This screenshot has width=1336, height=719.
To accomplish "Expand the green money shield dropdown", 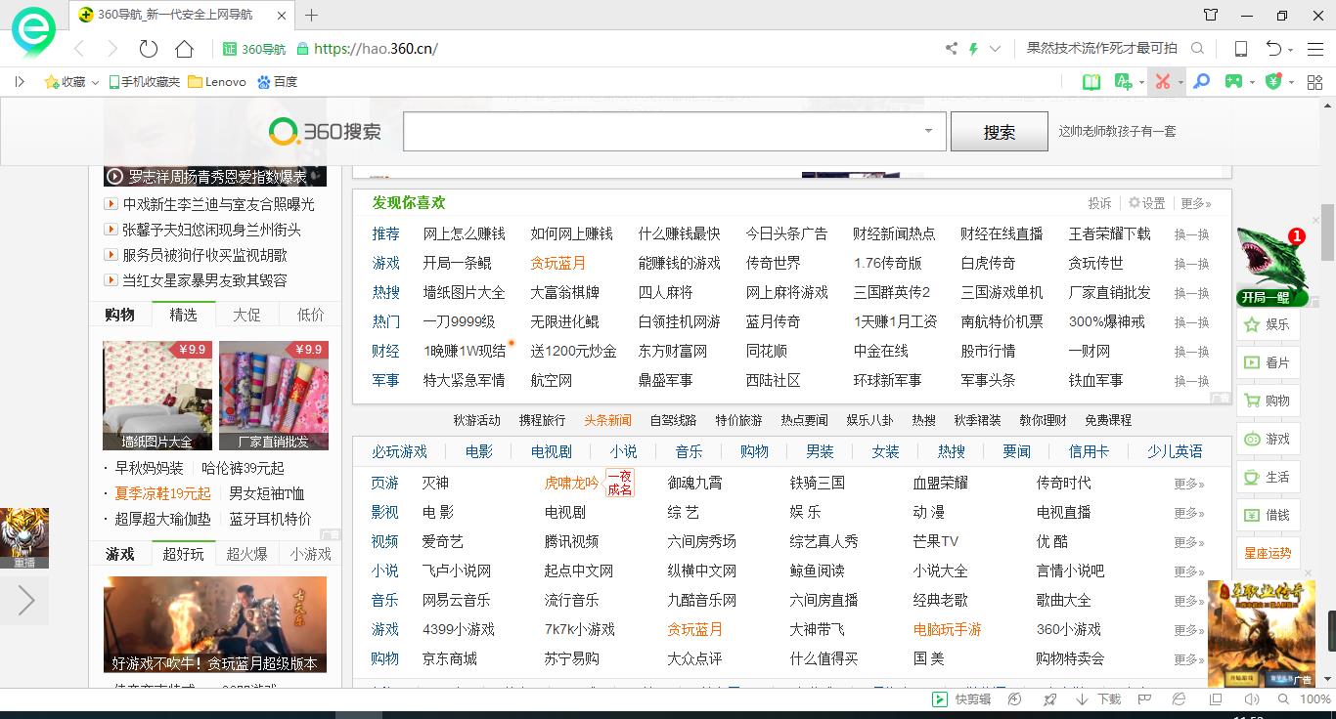I will [1291, 82].
